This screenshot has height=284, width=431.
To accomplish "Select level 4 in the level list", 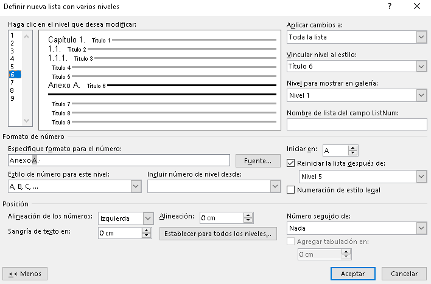I will click(12, 59).
